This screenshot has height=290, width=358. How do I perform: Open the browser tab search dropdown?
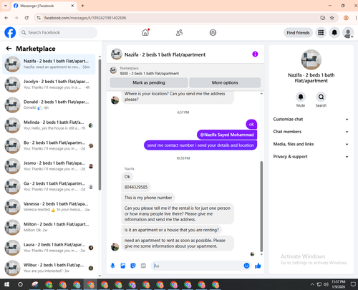pyautogui.click(x=6, y=6)
